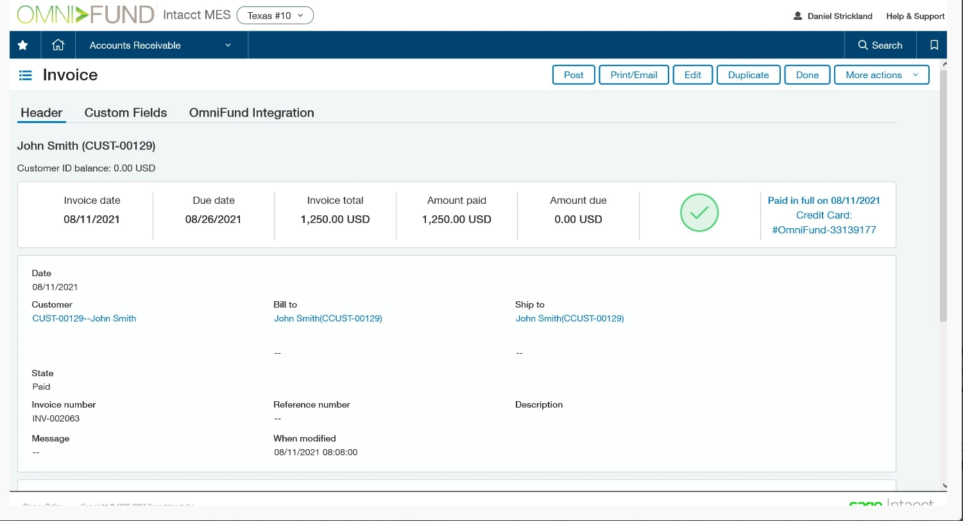Select the John Smith (CUST-00129) heading

pos(86,146)
